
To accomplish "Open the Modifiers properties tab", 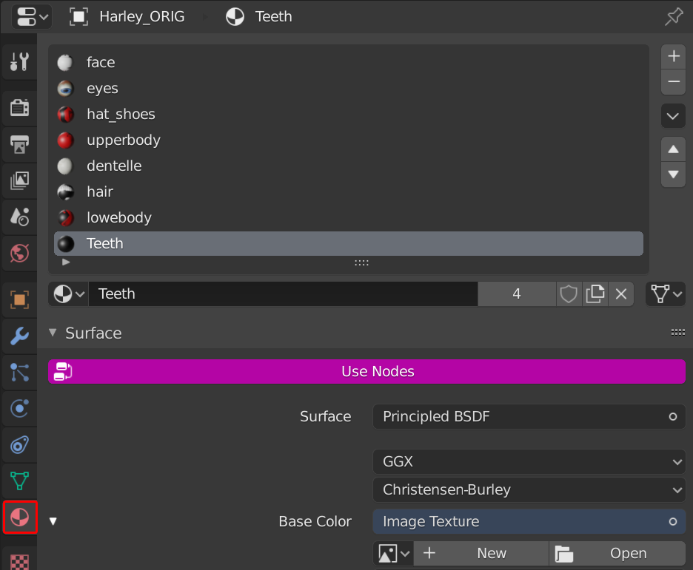I will (x=20, y=336).
